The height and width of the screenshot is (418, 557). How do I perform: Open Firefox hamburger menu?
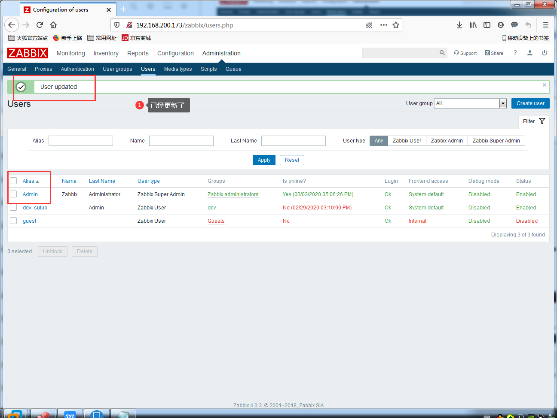(x=546, y=25)
